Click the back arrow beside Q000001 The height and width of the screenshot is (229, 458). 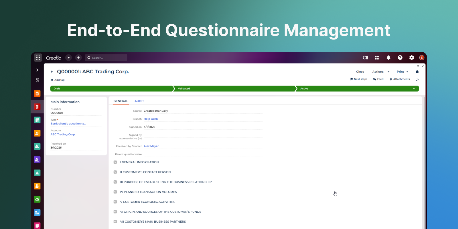click(x=52, y=72)
